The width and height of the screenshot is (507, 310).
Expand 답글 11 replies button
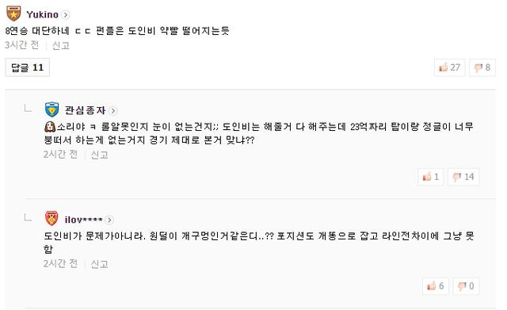28,67
